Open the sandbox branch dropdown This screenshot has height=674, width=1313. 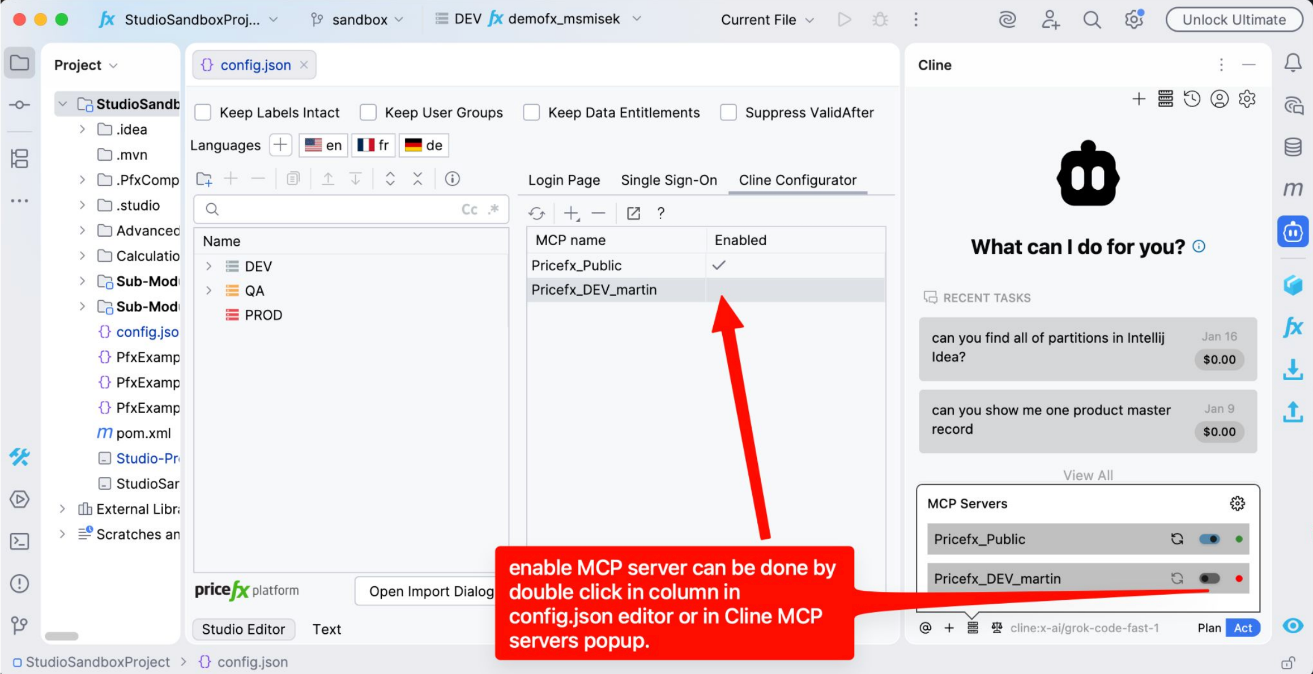pyautogui.click(x=359, y=20)
